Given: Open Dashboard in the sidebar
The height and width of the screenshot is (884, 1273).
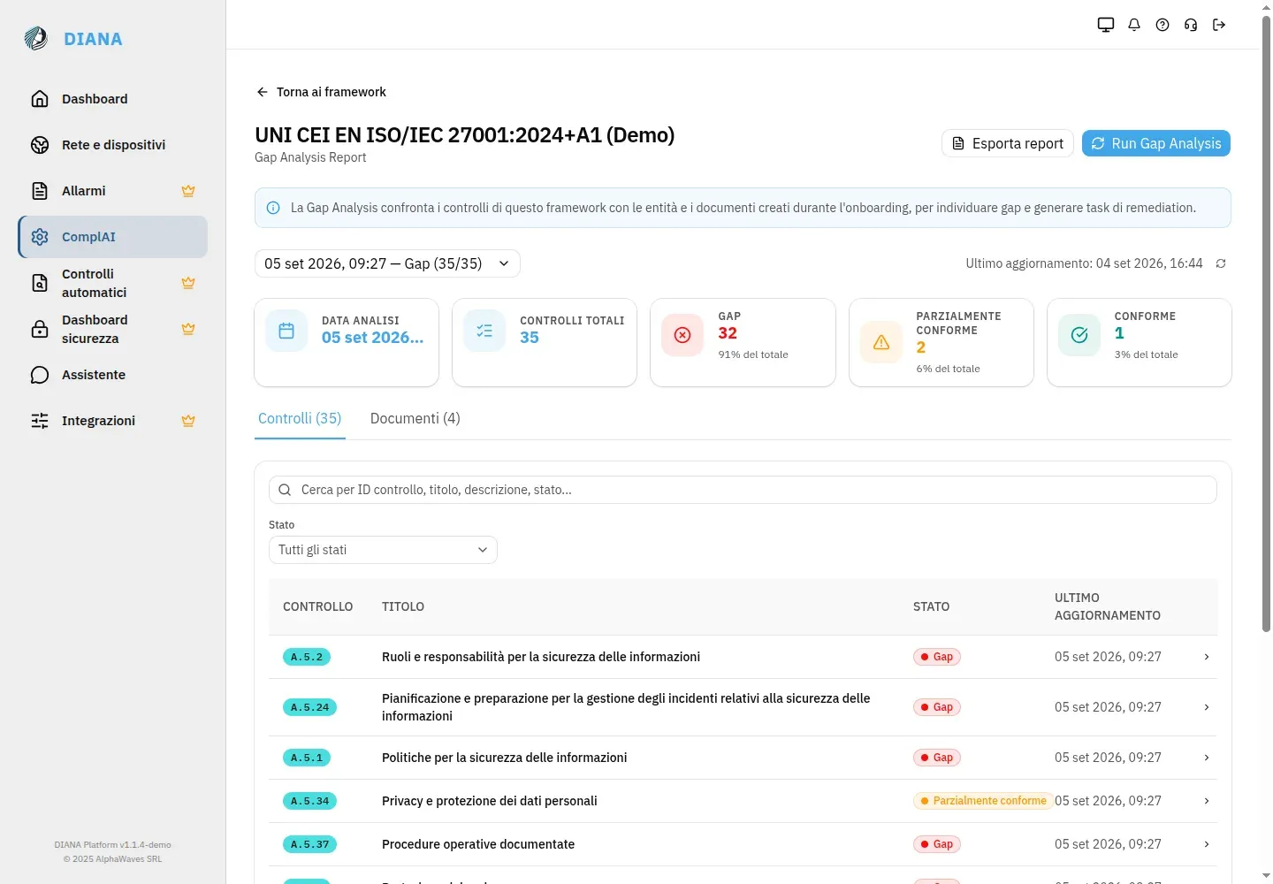Looking at the screenshot, I should (x=113, y=99).
